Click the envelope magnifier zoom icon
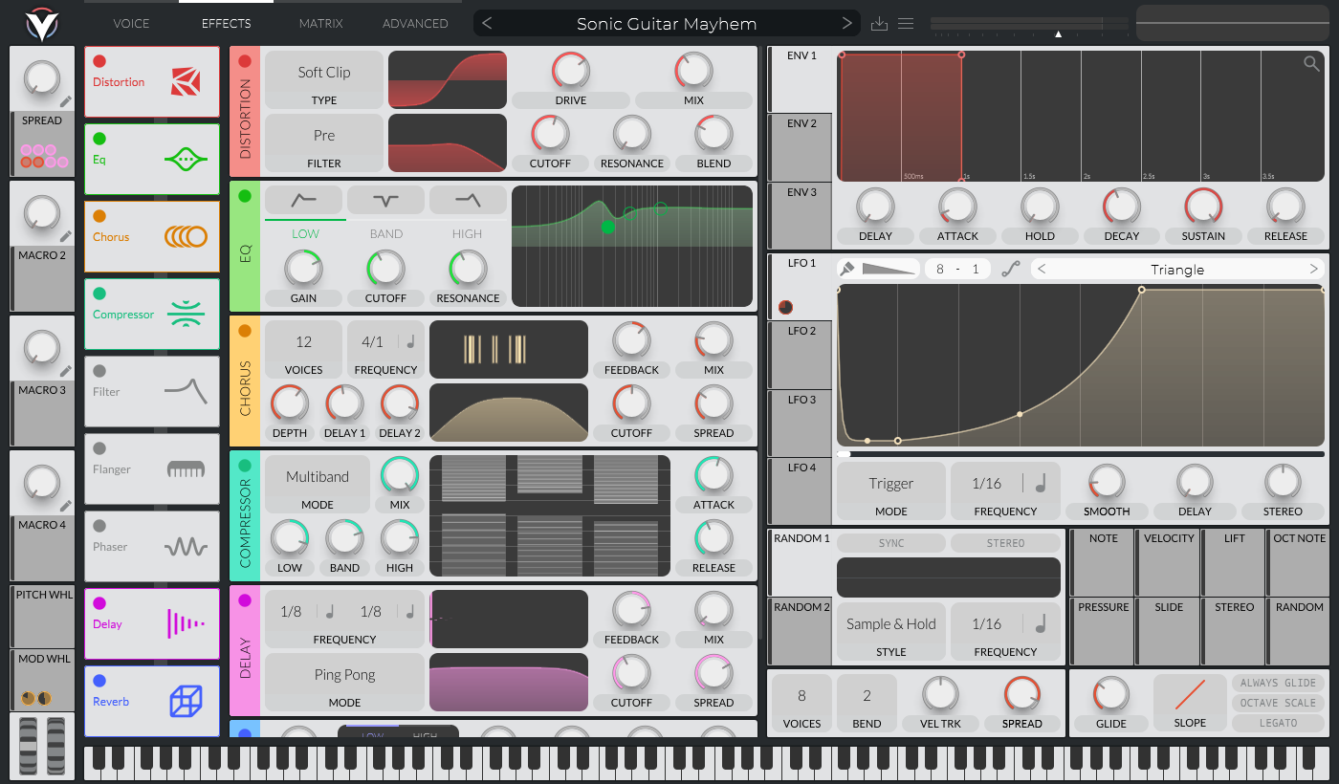This screenshot has width=1339, height=784. pos(1311,63)
